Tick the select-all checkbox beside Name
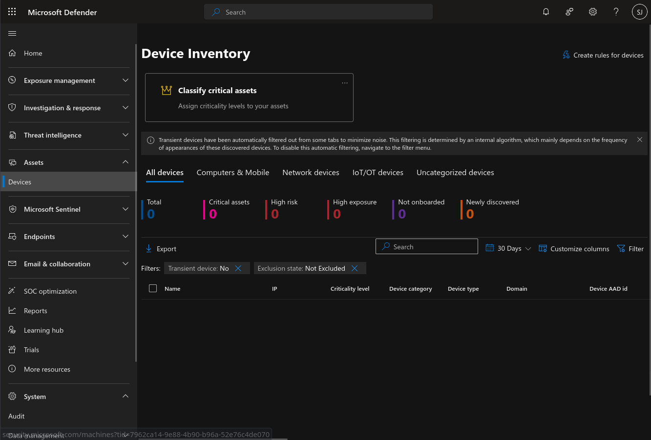The width and height of the screenshot is (651, 440). 153,289
